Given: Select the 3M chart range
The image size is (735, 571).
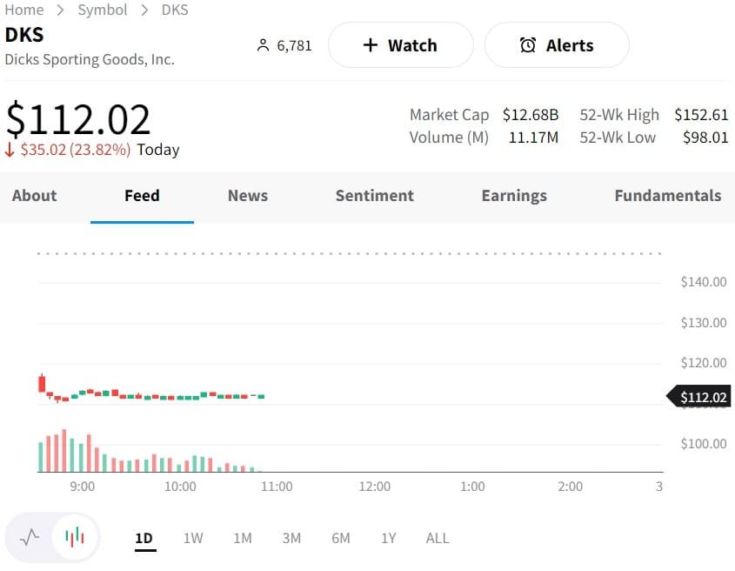Looking at the screenshot, I should (291, 538).
